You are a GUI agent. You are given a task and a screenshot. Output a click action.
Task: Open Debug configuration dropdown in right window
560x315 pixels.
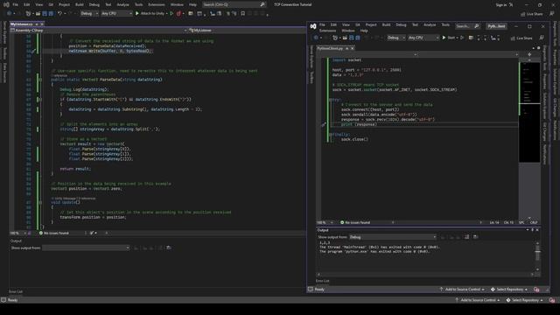coord(396,38)
